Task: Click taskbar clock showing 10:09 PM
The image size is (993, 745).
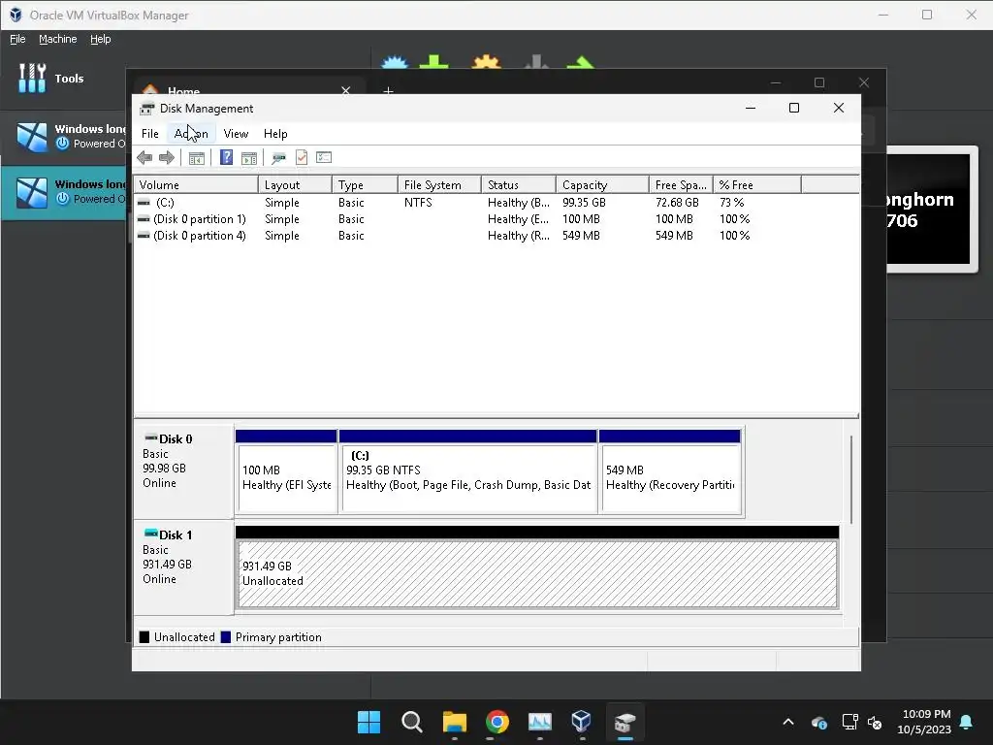Action: click(924, 722)
